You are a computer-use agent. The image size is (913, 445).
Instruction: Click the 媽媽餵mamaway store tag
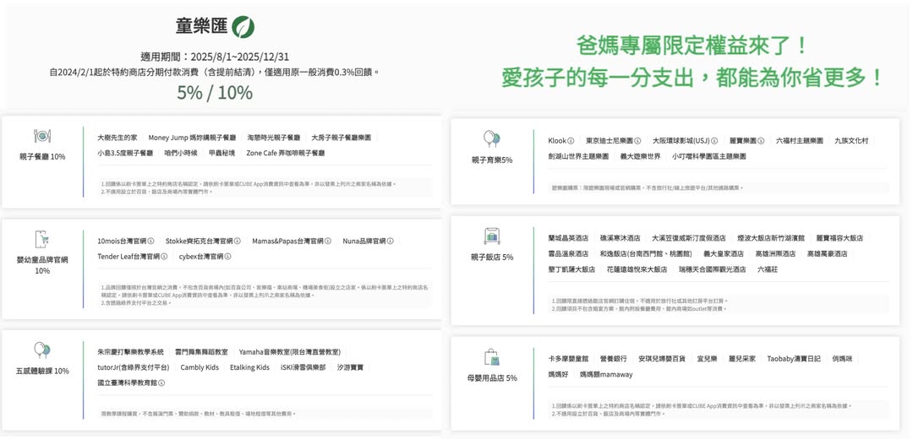(x=605, y=374)
